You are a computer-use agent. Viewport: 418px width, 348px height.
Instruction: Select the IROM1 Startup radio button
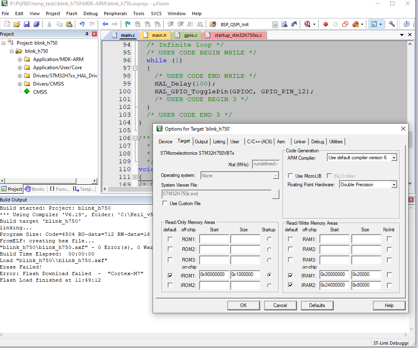pyautogui.click(x=269, y=275)
